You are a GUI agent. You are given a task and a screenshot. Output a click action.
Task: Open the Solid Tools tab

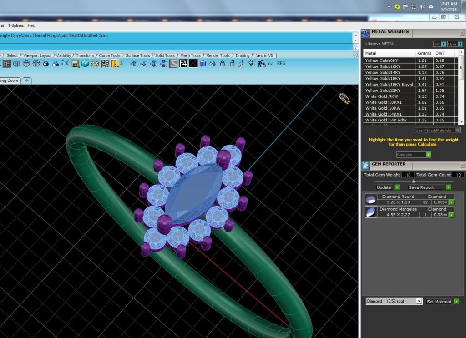(165, 55)
